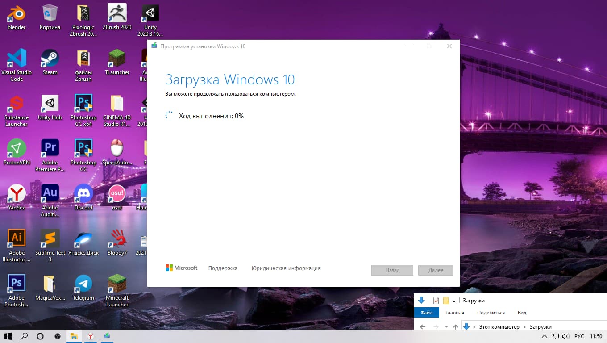This screenshot has width=607, height=343.
Task: Open Substance Launcher shortcut
Action: 17,110
